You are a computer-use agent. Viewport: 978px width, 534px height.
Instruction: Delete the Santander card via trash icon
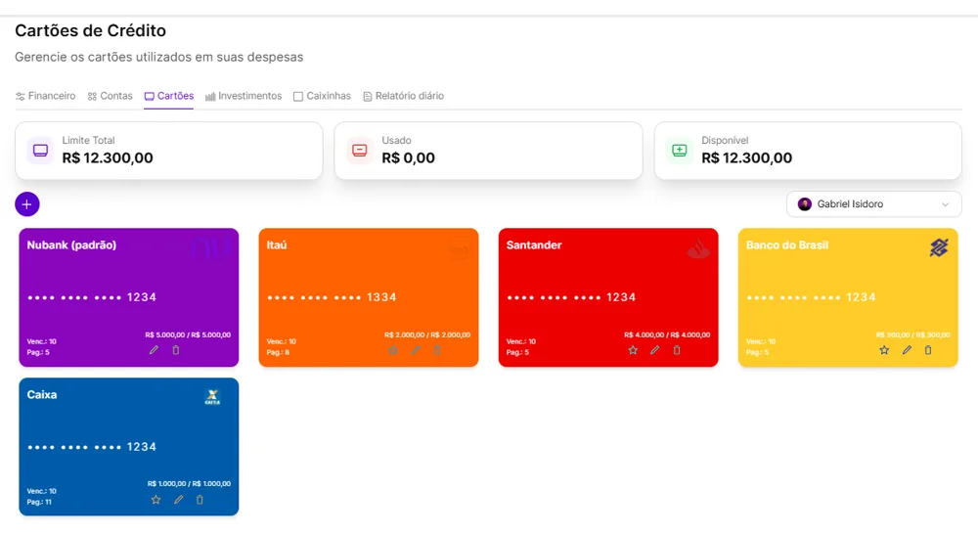point(677,350)
